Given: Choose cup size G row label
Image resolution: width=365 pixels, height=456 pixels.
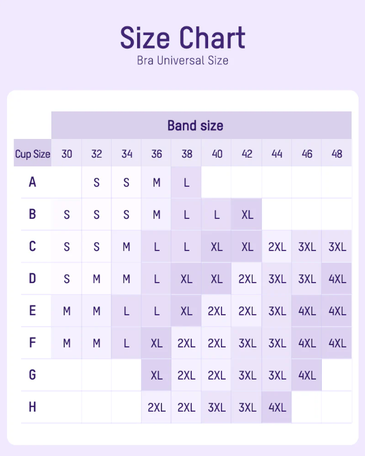Looking at the screenshot, I should [x=33, y=375].
